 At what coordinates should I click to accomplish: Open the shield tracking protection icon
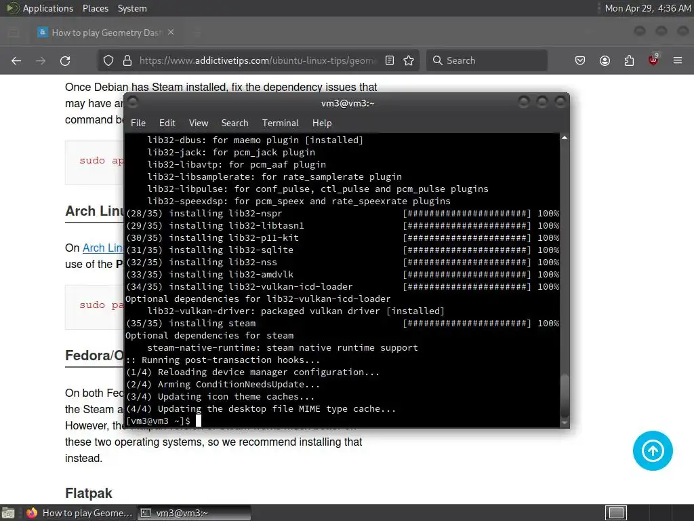pos(108,60)
